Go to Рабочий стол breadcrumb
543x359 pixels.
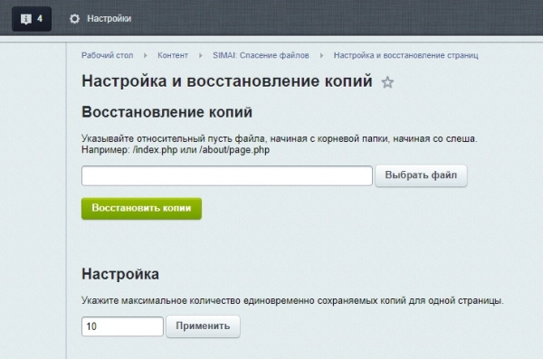(108, 55)
